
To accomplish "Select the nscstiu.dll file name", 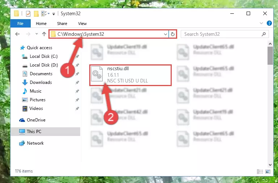I will (118, 69).
